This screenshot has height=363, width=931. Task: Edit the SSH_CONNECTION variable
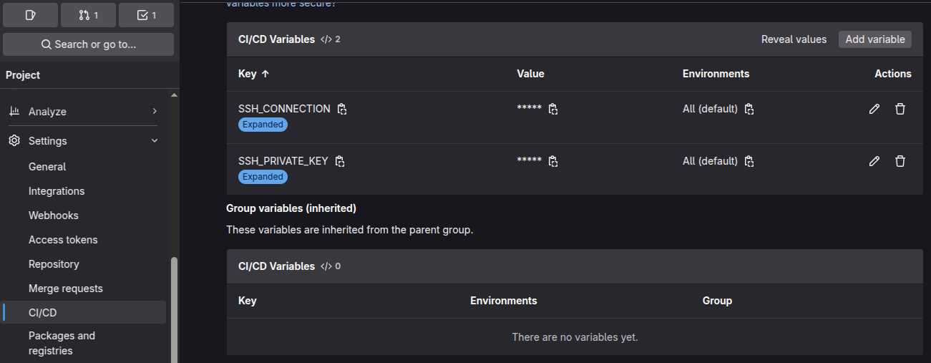coord(874,109)
